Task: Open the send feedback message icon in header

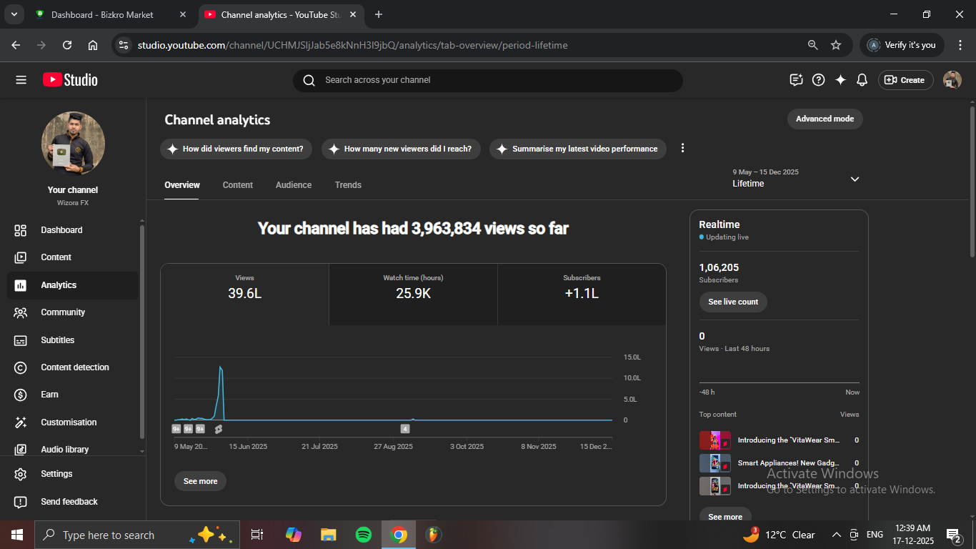Action: pyautogui.click(x=796, y=80)
